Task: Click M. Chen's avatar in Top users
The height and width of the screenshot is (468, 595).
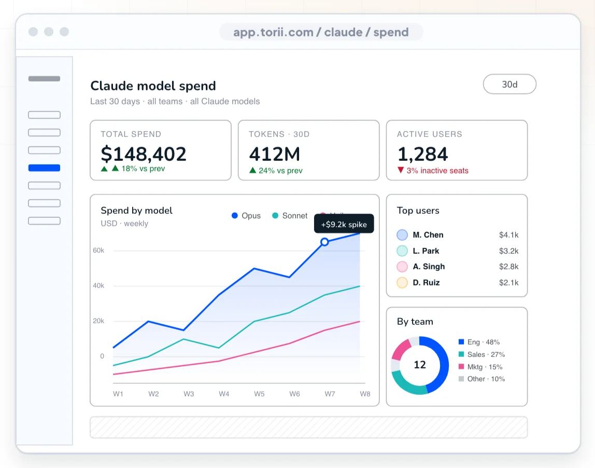Action: tap(402, 235)
